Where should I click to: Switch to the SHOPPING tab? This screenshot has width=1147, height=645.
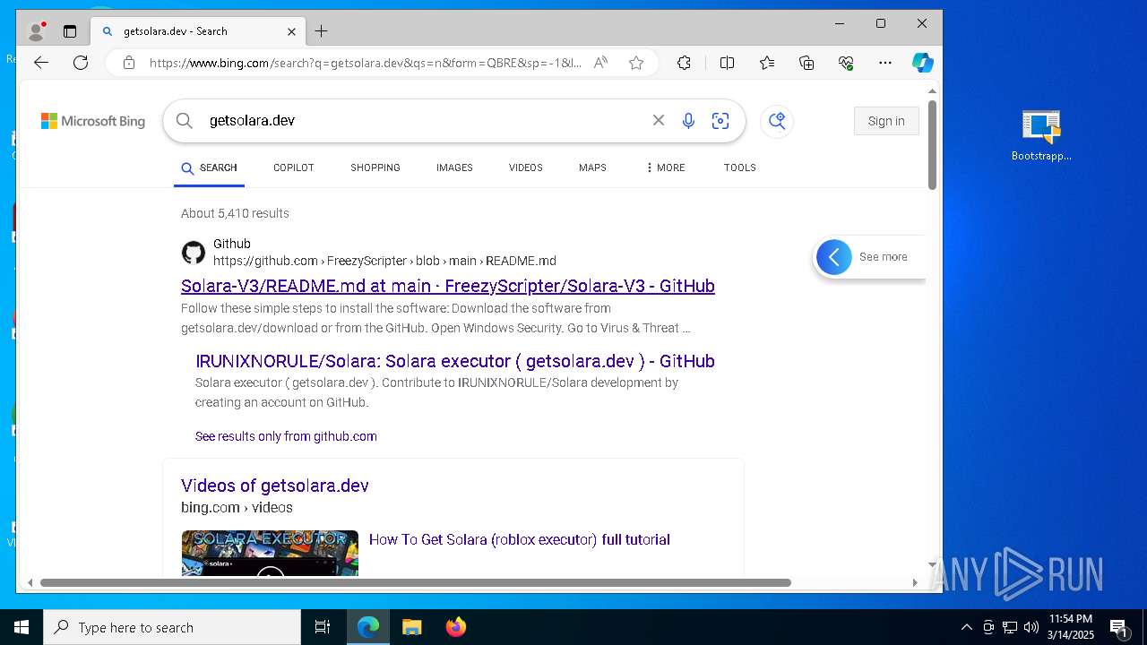coord(375,168)
